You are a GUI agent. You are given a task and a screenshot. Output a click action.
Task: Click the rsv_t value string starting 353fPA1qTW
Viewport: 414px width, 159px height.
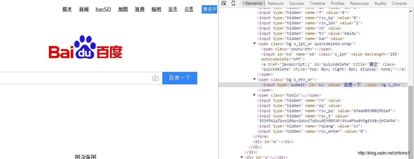tap(327, 121)
